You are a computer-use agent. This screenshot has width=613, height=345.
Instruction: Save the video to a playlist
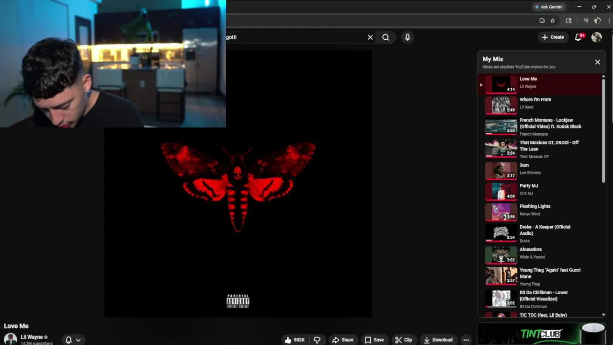[x=374, y=340]
